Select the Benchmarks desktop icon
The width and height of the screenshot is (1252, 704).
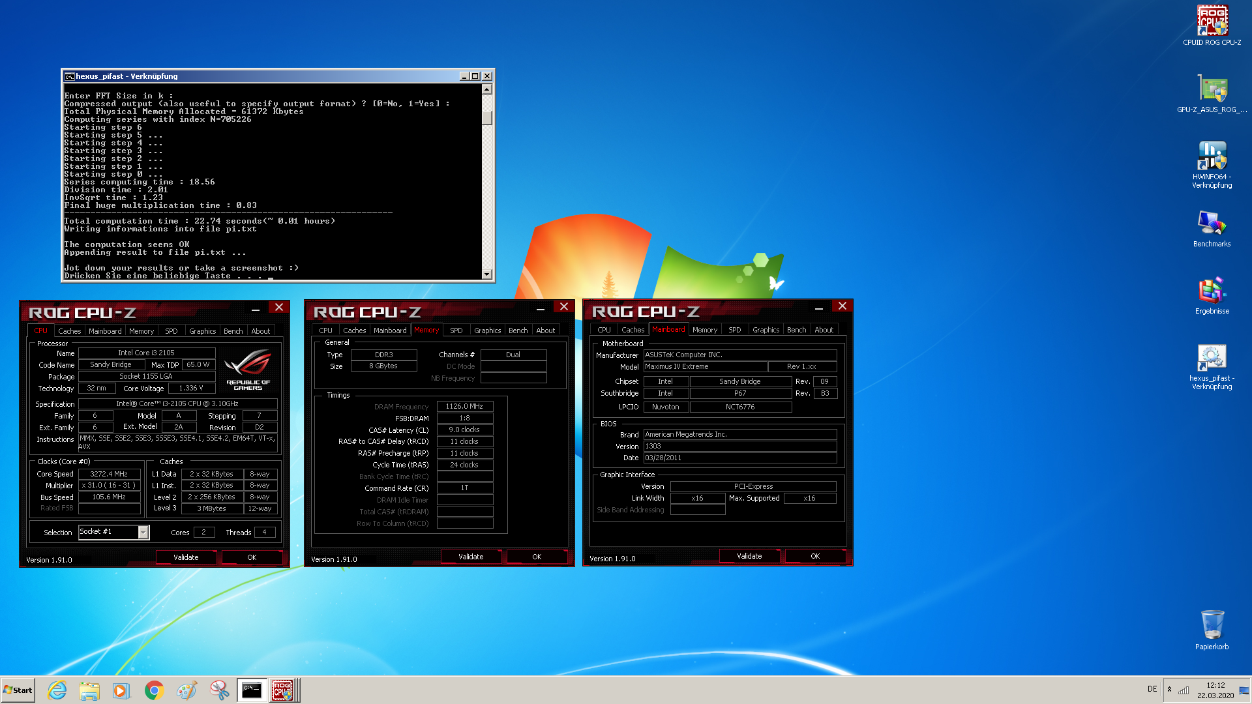(1212, 228)
